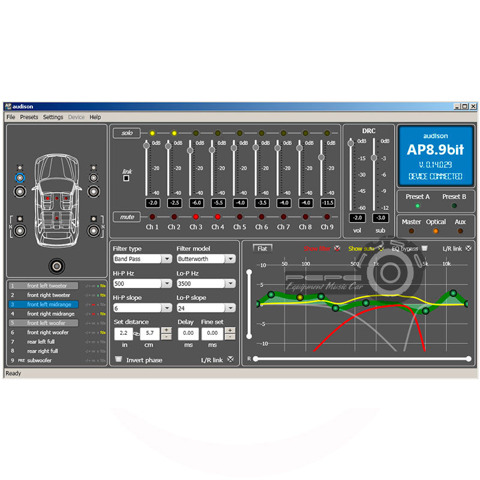Screen dimensions: 480x480
Task: Mute channel 4 LED
Action: [218, 217]
